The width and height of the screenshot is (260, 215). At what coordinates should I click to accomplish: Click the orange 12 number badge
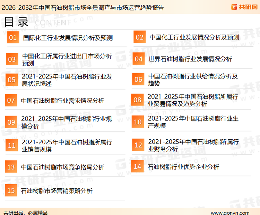tap(138, 145)
